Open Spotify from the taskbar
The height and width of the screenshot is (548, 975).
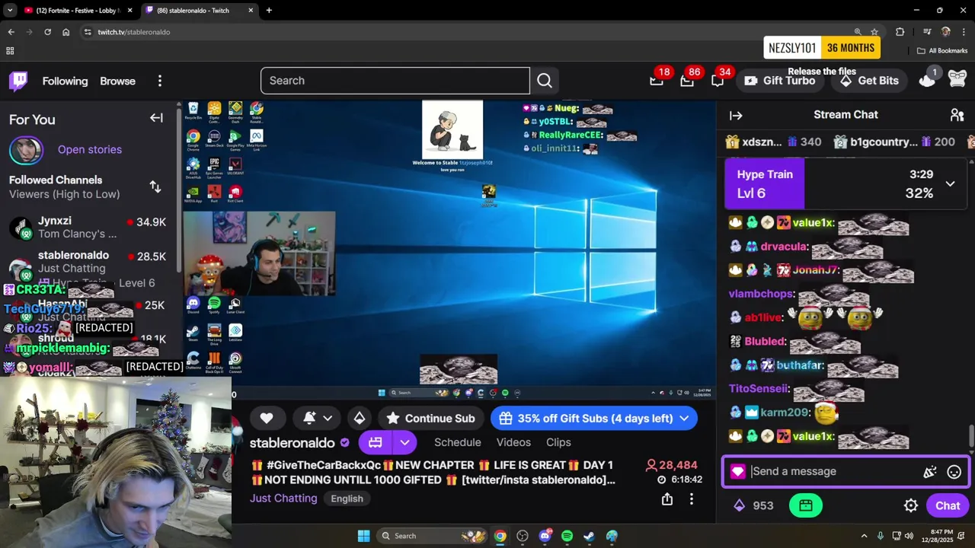(x=567, y=536)
